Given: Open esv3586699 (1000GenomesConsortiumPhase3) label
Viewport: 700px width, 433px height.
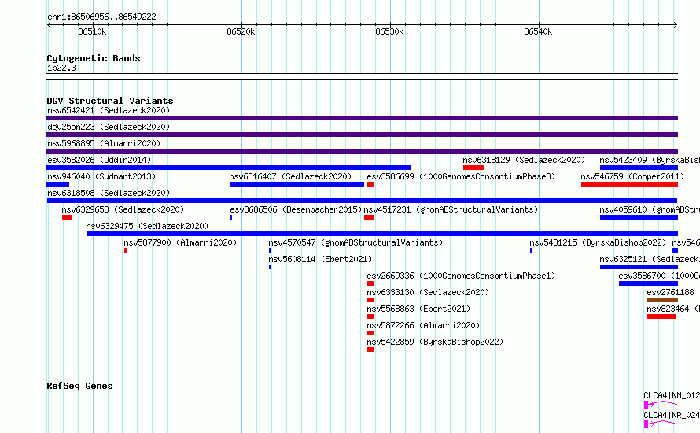Looking at the screenshot, I should [x=461, y=176].
